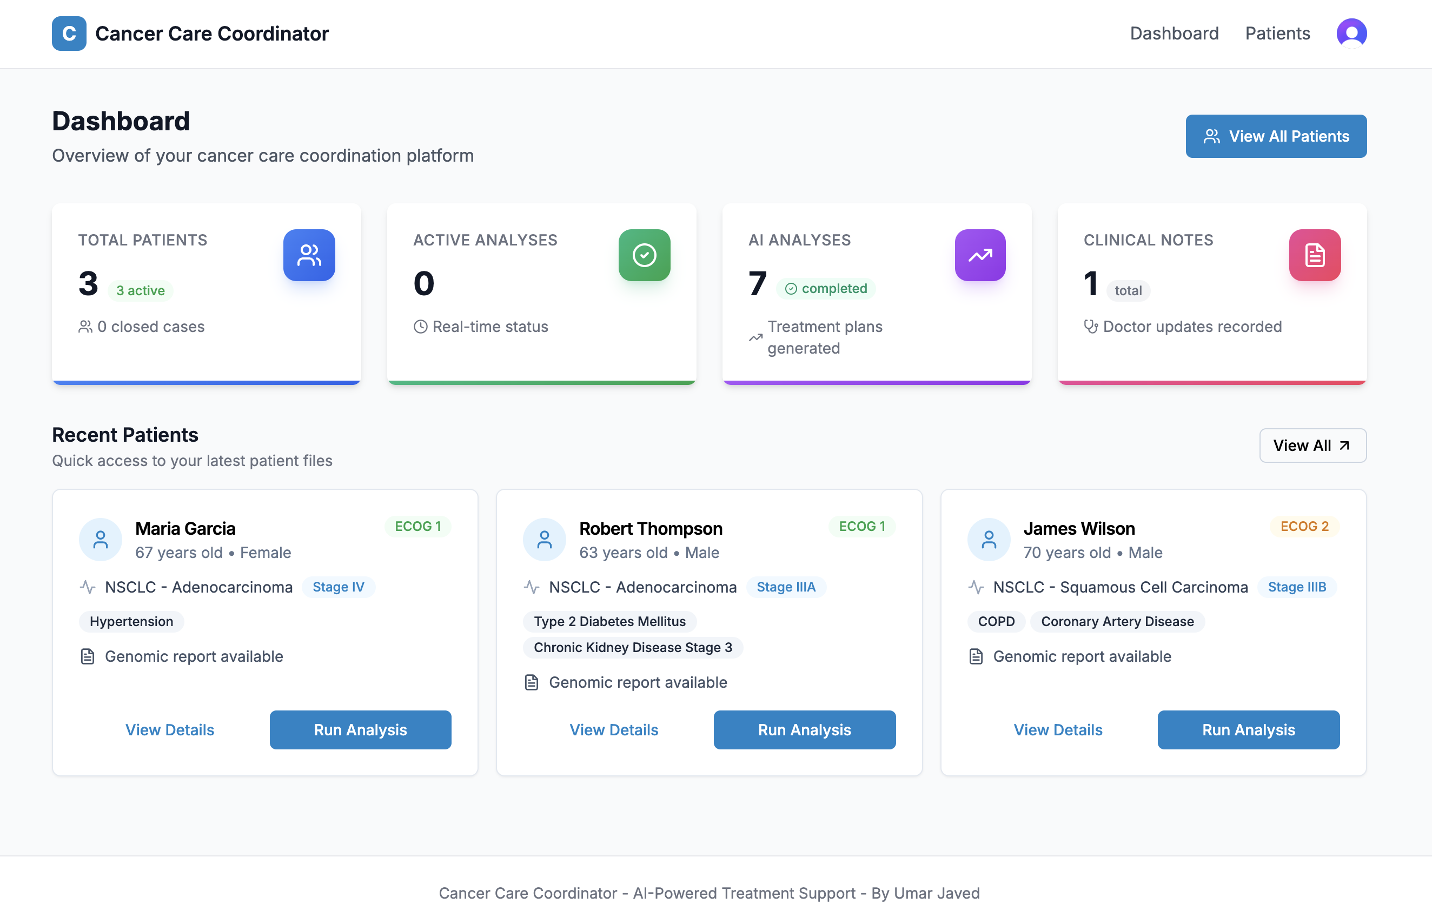This screenshot has height=917, width=1432.
Task: Click the Stage IV badge
Action: 338,587
